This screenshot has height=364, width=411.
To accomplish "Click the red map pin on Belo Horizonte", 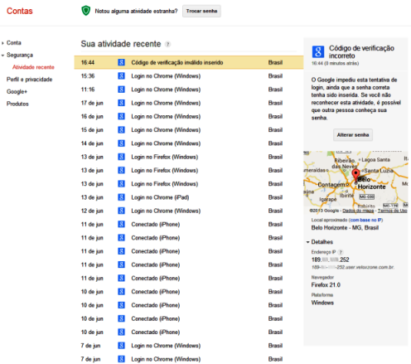I will [355, 175].
